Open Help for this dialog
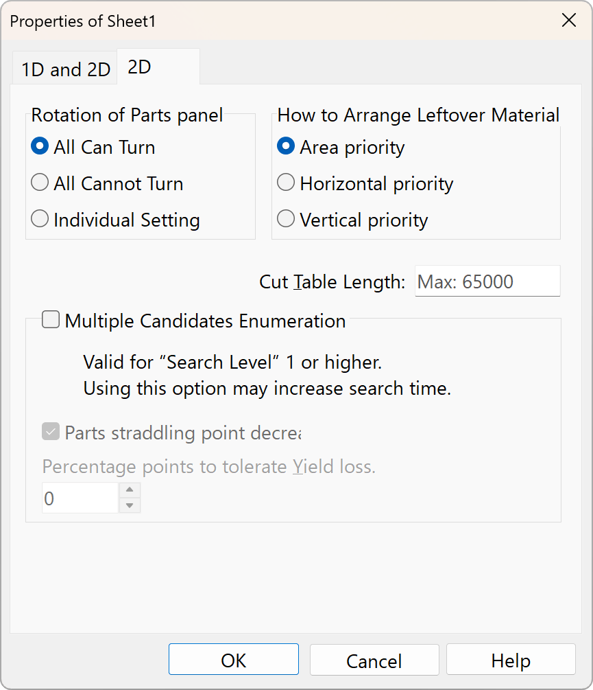Viewport: 593px width, 690px height. click(510, 660)
